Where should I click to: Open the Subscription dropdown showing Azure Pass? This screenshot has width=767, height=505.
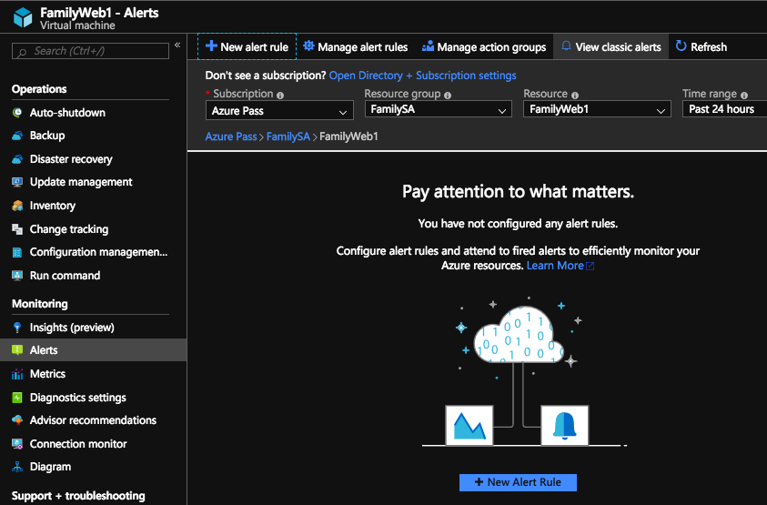pyautogui.click(x=279, y=111)
